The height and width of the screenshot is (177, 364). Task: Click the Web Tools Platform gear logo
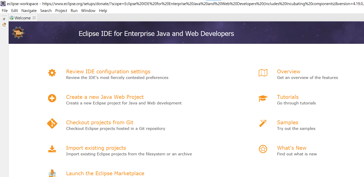point(18,32)
